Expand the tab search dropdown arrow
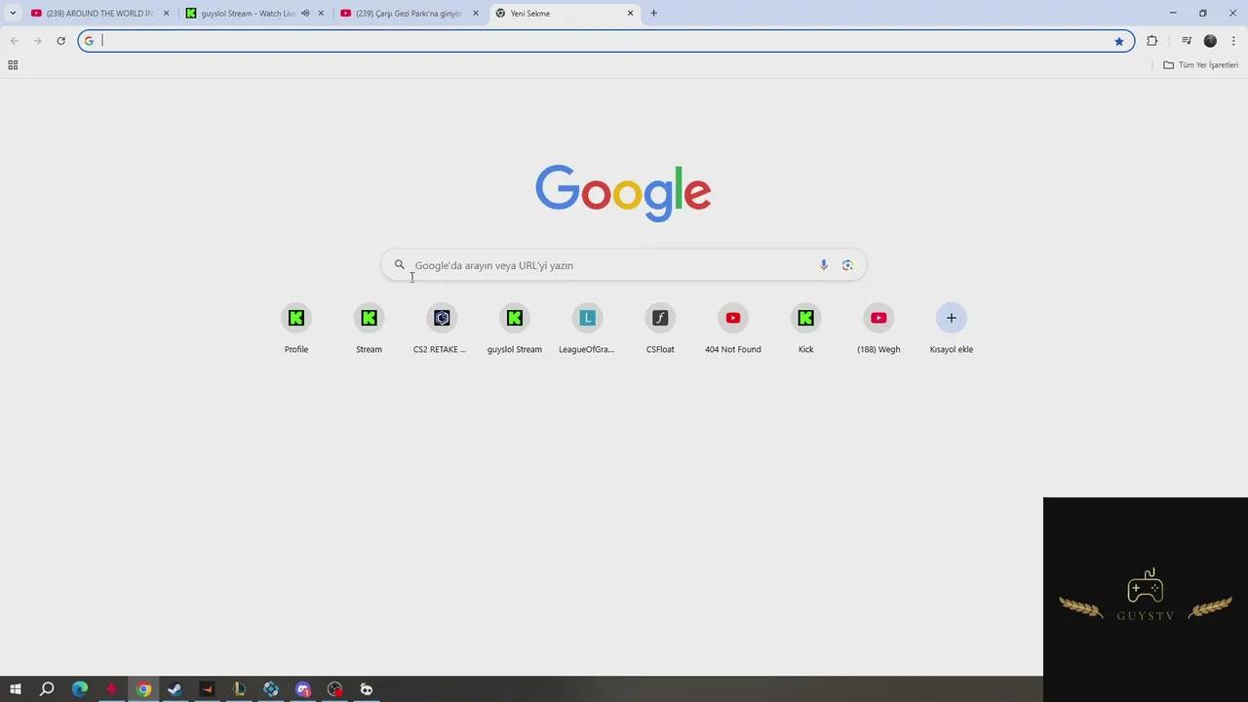The height and width of the screenshot is (702, 1248). (13, 14)
